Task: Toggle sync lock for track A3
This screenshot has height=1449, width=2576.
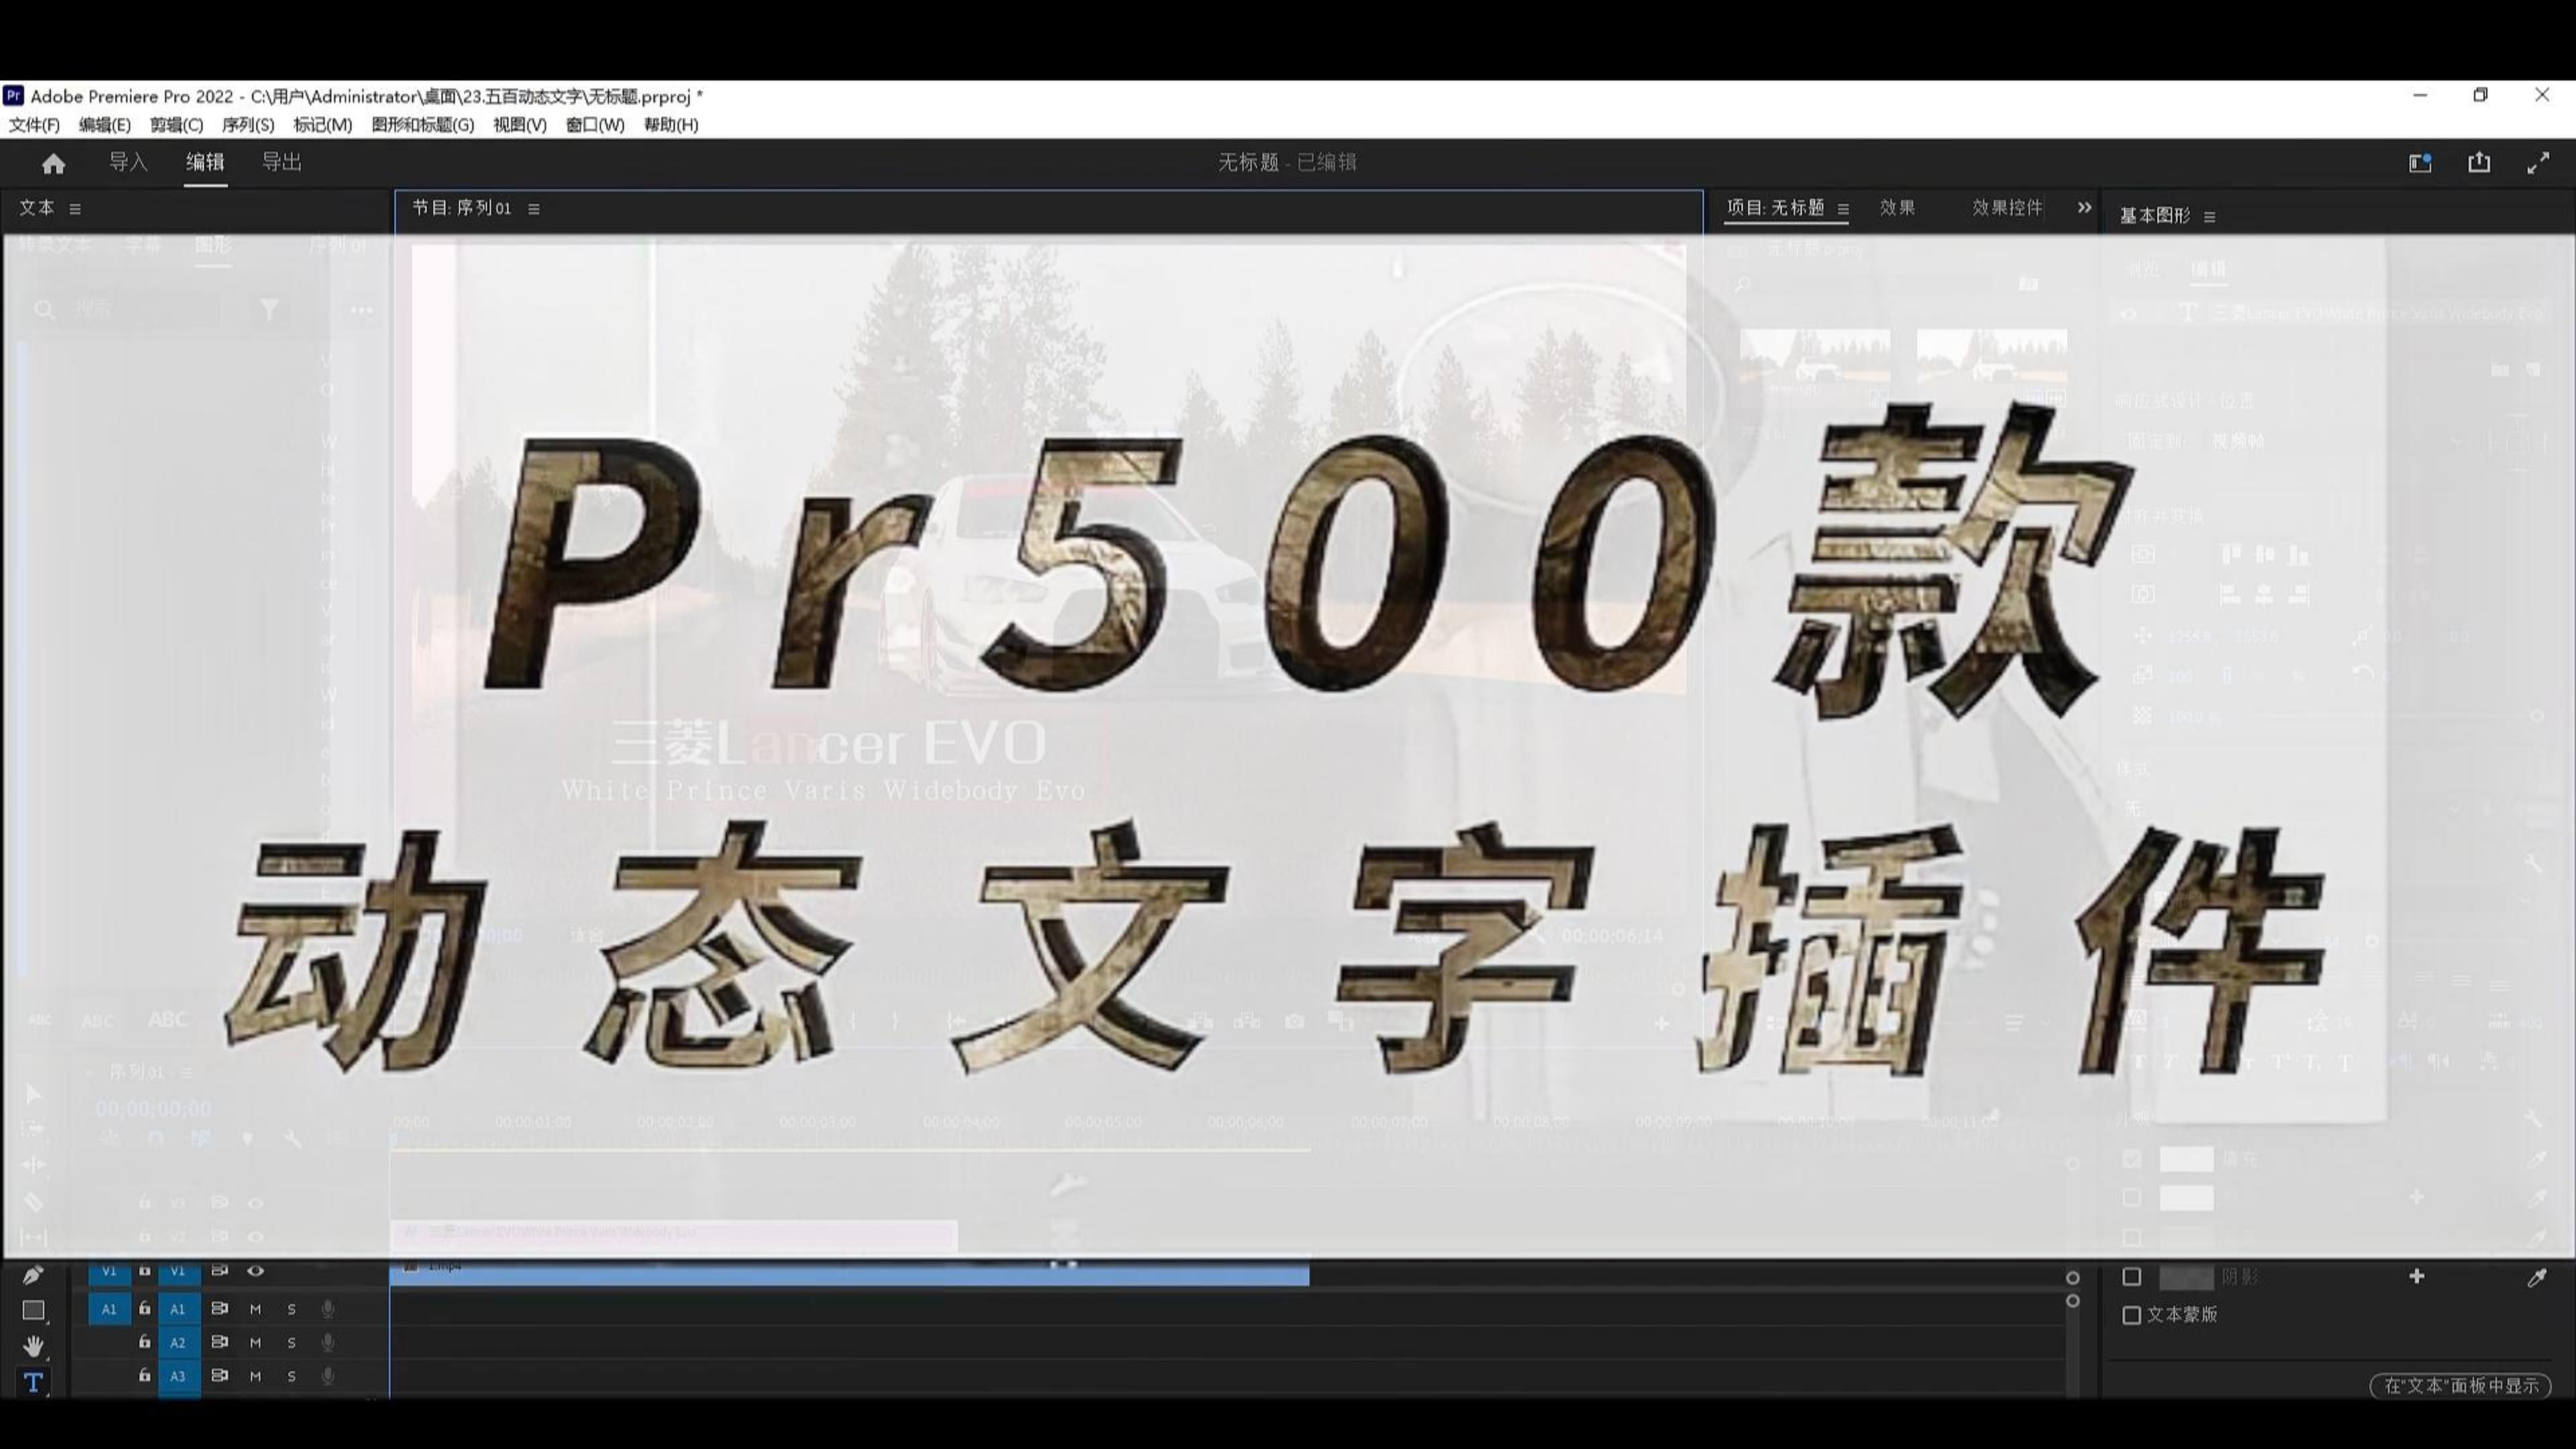Action: click(x=219, y=1376)
